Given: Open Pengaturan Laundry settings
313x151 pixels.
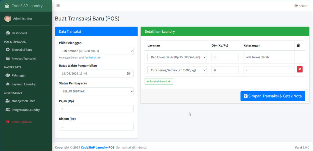Looking at the screenshot, I should (26, 110).
